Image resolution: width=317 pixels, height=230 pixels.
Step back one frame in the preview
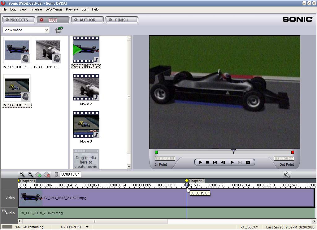[x=223, y=162]
